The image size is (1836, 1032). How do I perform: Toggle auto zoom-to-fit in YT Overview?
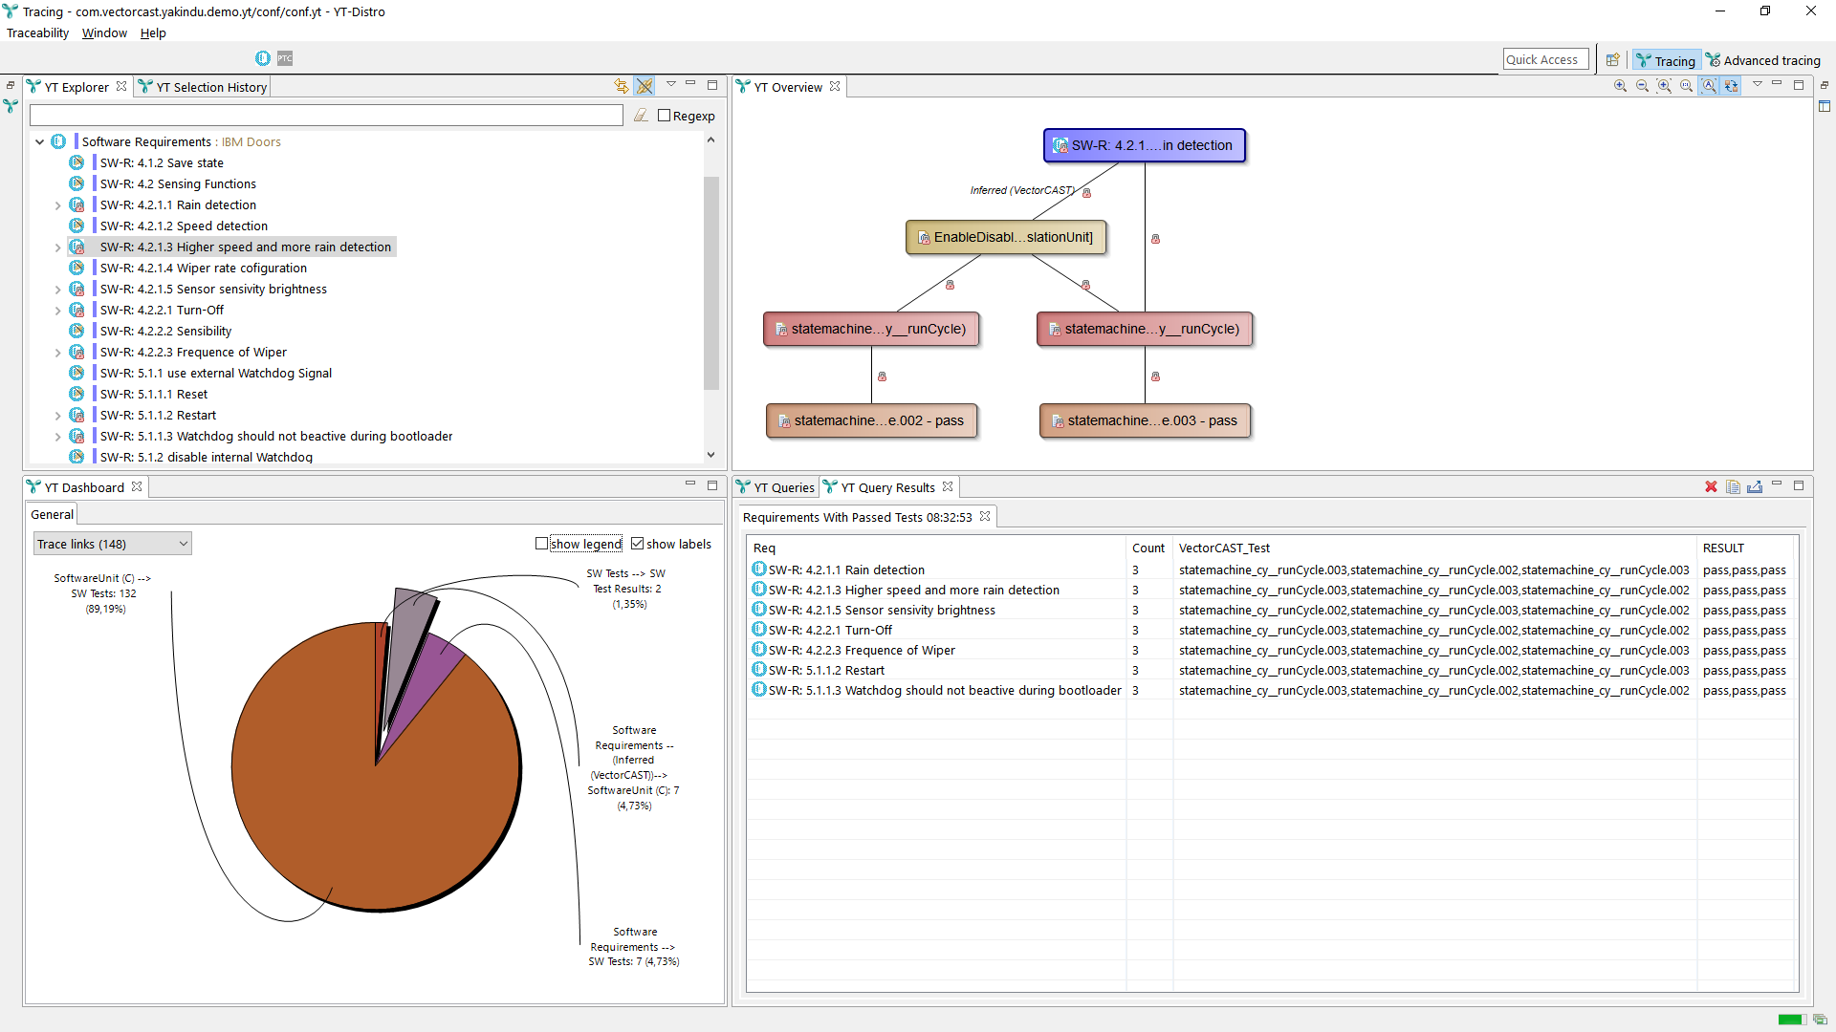click(1709, 86)
